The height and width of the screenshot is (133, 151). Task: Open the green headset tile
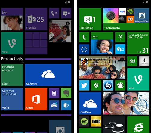(x=120, y=85)
